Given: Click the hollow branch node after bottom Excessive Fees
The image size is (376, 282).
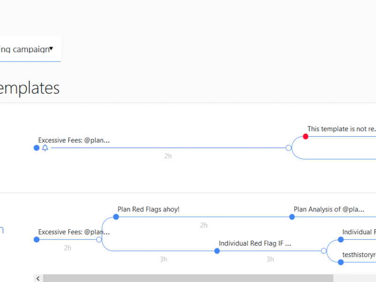Looking at the screenshot, I should tap(99, 240).
